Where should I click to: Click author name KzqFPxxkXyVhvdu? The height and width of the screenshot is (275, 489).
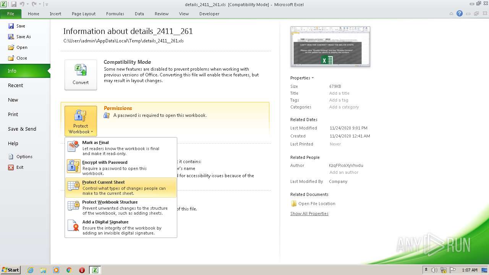(346, 165)
